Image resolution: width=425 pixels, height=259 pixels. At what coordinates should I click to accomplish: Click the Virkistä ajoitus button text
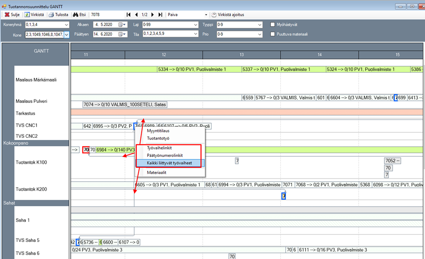[x=231, y=15]
